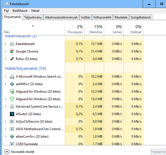Sort by the Memória column
The height and width of the screenshot is (155, 166).
pyautogui.click(x=94, y=29)
